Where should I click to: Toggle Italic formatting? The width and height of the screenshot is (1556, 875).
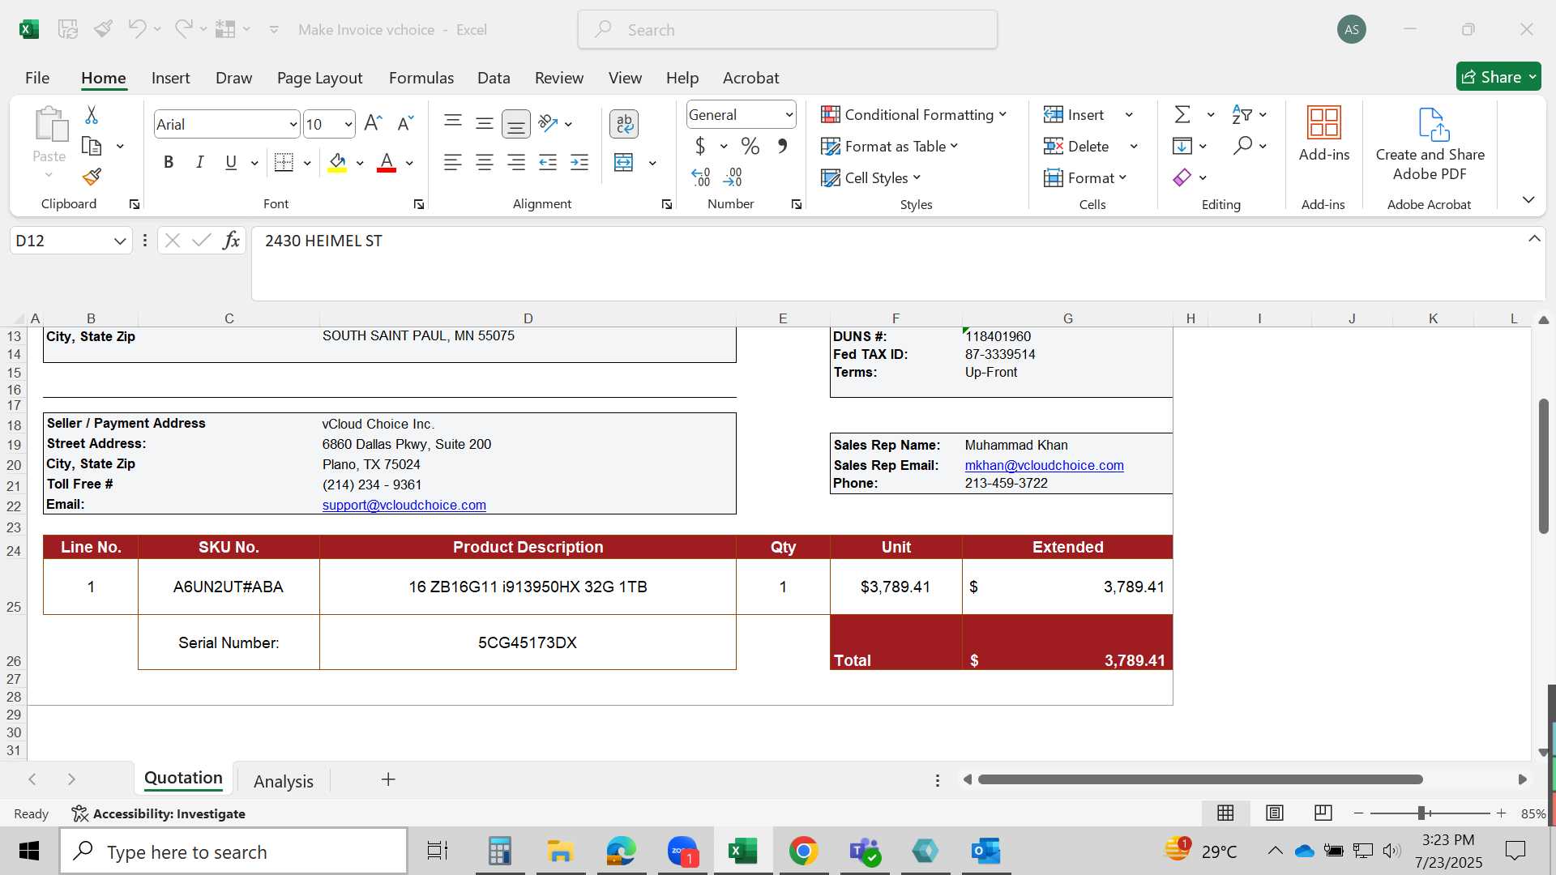coord(199,162)
